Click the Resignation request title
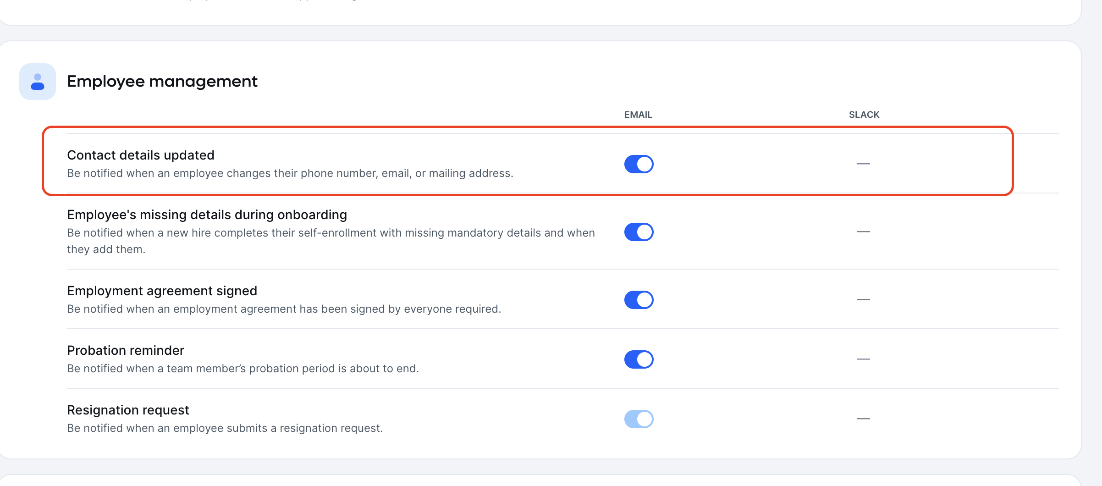 [x=128, y=410]
